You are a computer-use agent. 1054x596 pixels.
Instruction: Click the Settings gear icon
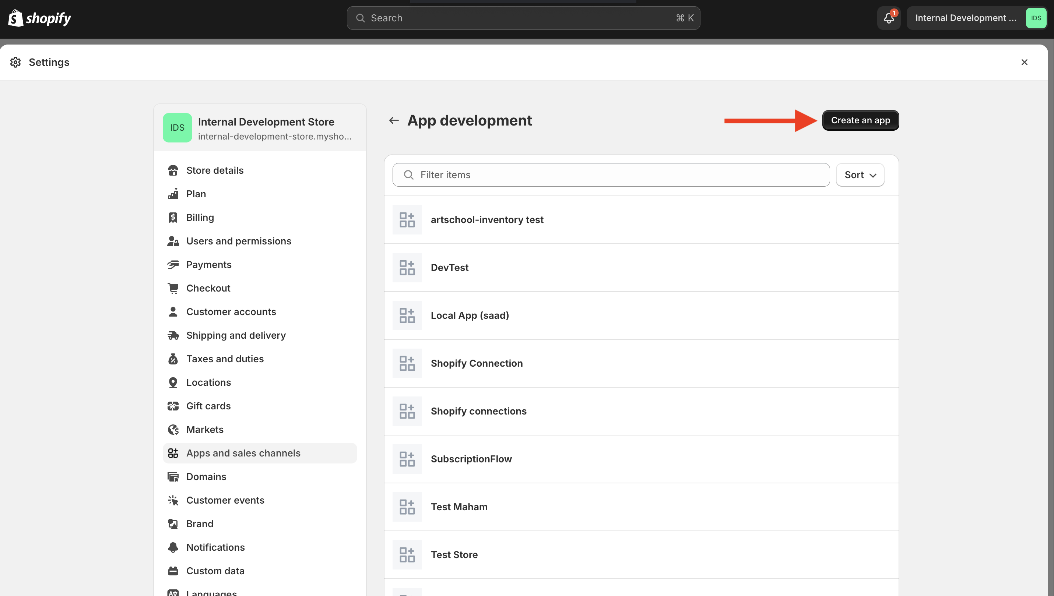coord(15,62)
